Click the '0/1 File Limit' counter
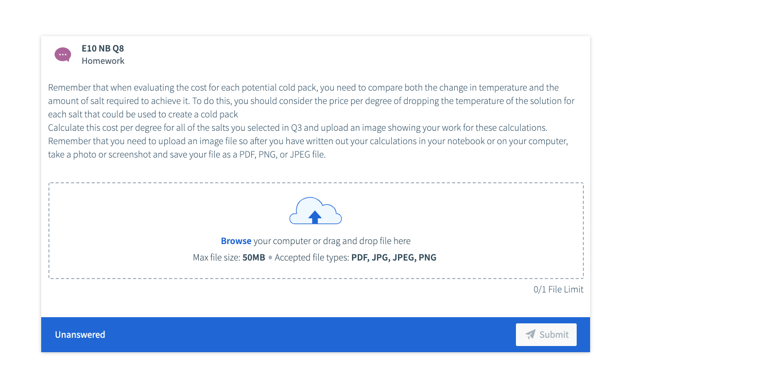778x380 pixels. (x=559, y=289)
